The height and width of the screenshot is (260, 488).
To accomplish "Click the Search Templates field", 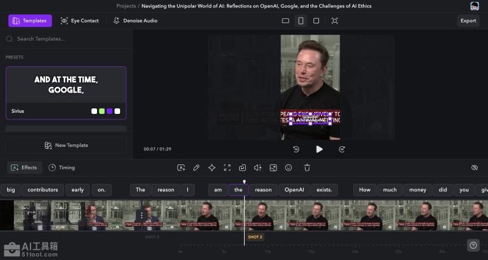I will (x=66, y=39).
